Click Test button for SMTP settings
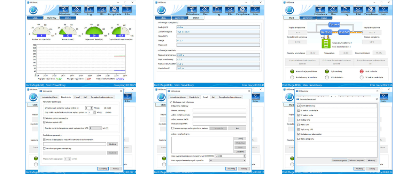 point(237,128)
